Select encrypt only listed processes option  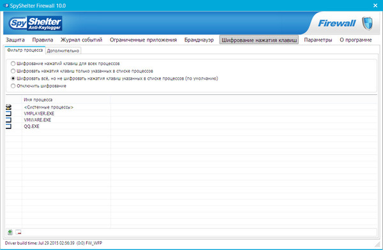[13, 71]
